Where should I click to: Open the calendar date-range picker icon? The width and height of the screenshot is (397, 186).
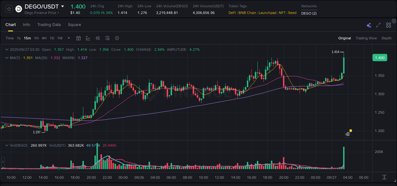(78, 38)
